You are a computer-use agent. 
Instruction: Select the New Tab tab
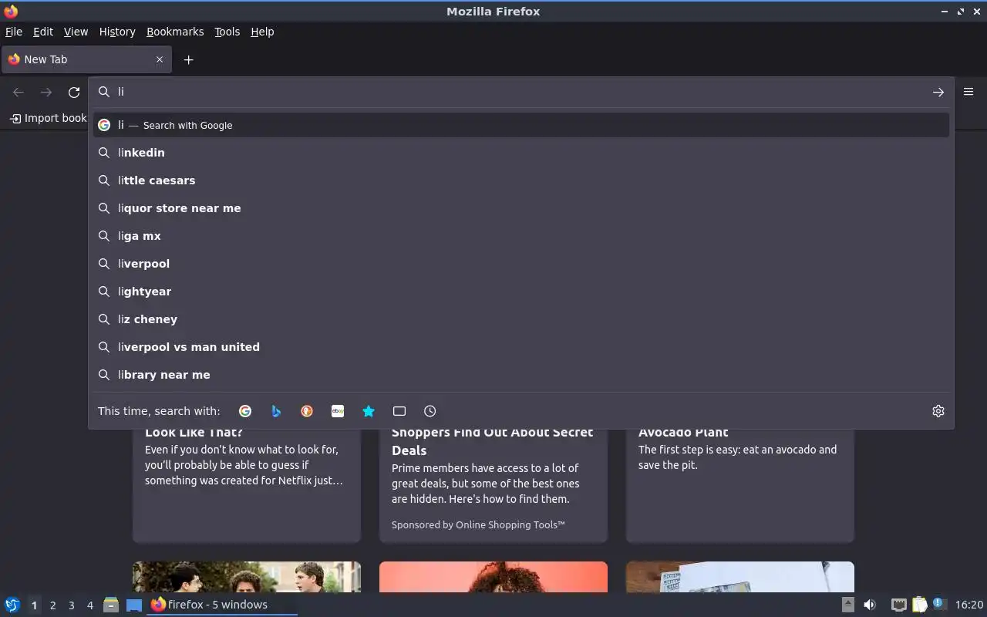click(x=86, y=59)
